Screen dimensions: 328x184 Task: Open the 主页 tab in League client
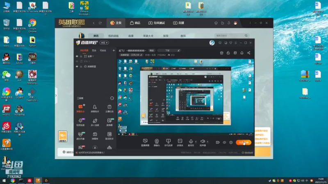coord(116,23)
